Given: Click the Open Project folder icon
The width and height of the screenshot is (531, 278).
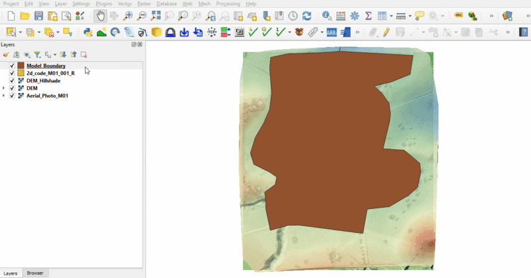Looking at the screenshot, I should [x=25, y=15].
